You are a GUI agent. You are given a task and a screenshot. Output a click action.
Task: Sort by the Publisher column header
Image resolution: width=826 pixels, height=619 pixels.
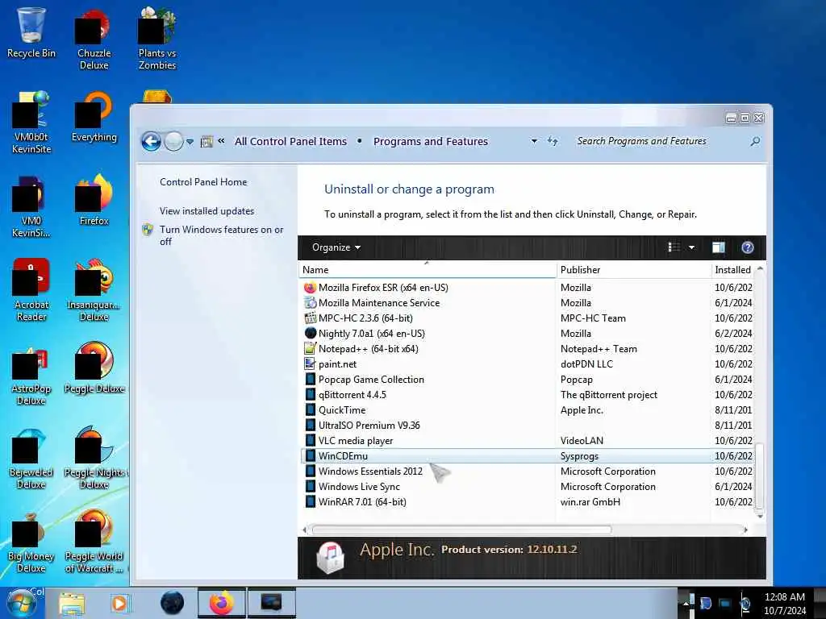pos(634,269)
